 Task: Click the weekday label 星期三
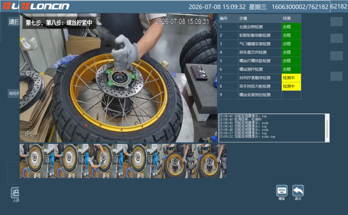(x=258, y=7)
